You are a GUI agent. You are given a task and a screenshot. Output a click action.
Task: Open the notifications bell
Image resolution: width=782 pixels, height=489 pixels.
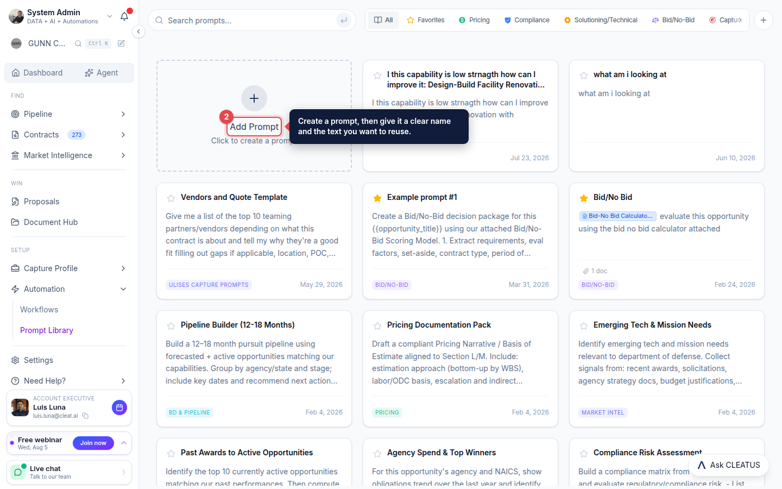[124, 16]
